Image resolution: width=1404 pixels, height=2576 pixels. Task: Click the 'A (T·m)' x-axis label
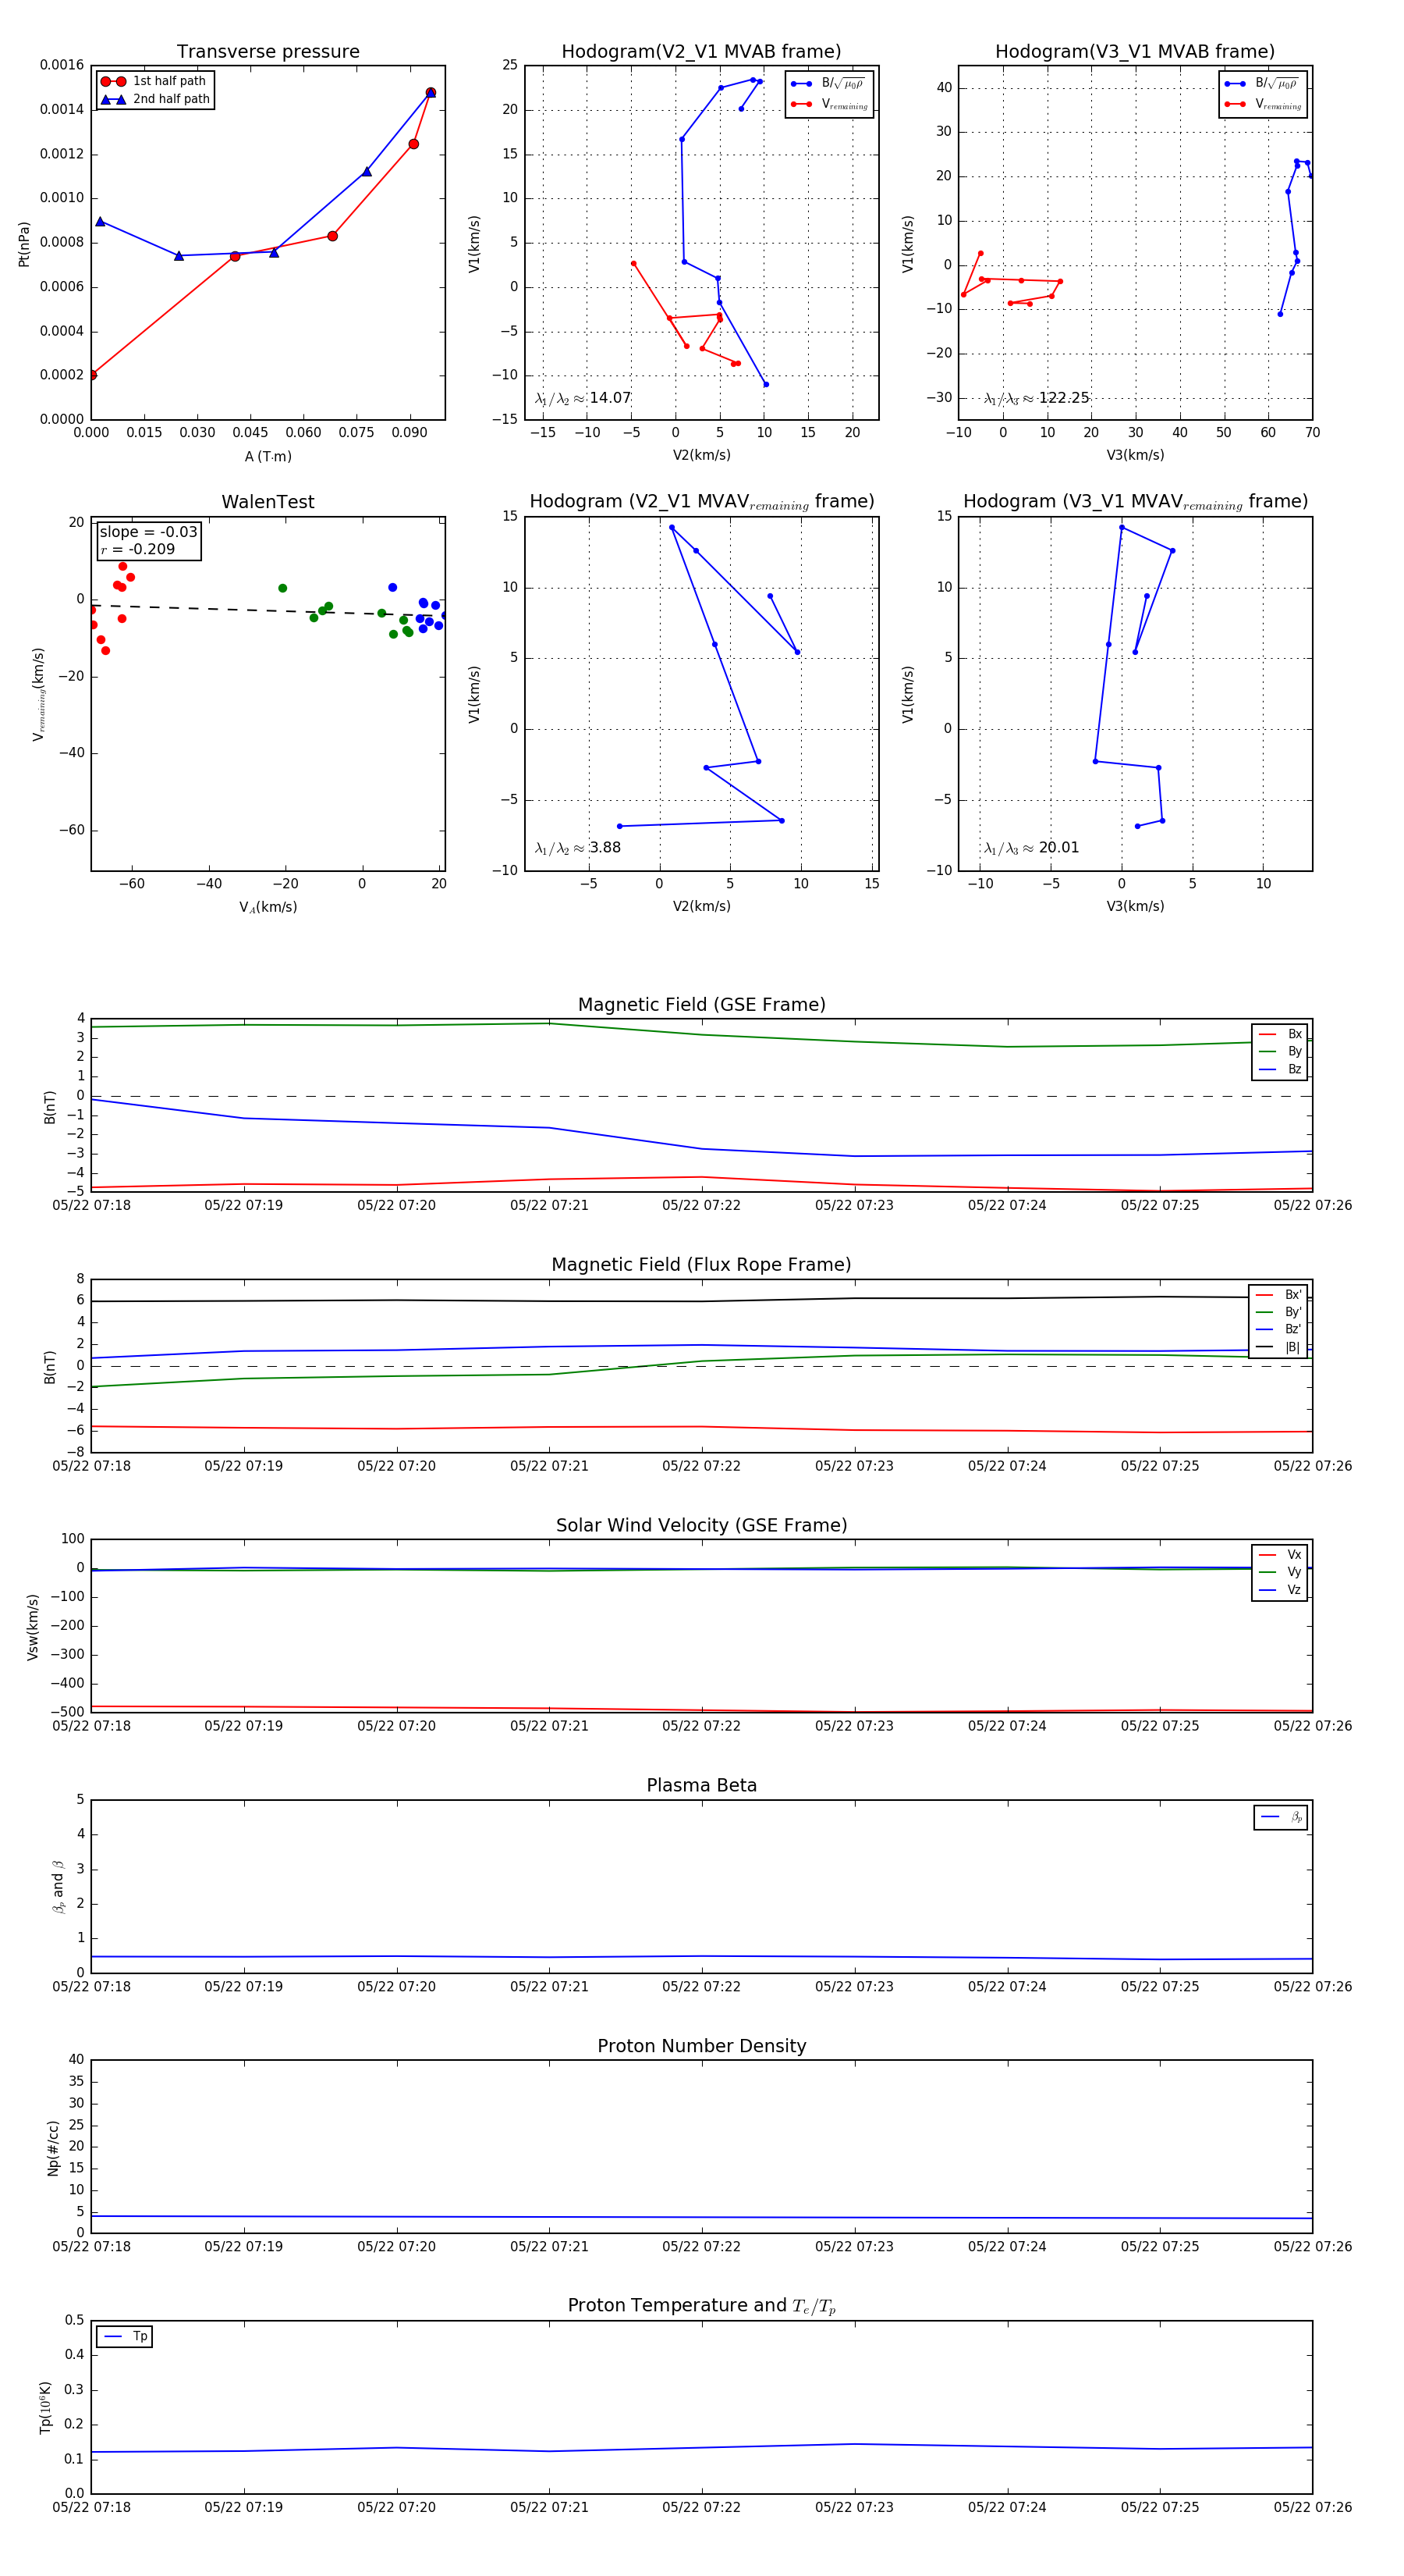point(268,456)
